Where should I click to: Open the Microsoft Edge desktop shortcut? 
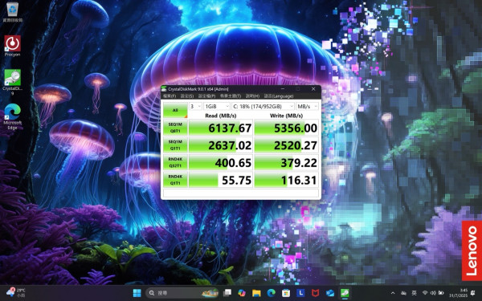12,116
